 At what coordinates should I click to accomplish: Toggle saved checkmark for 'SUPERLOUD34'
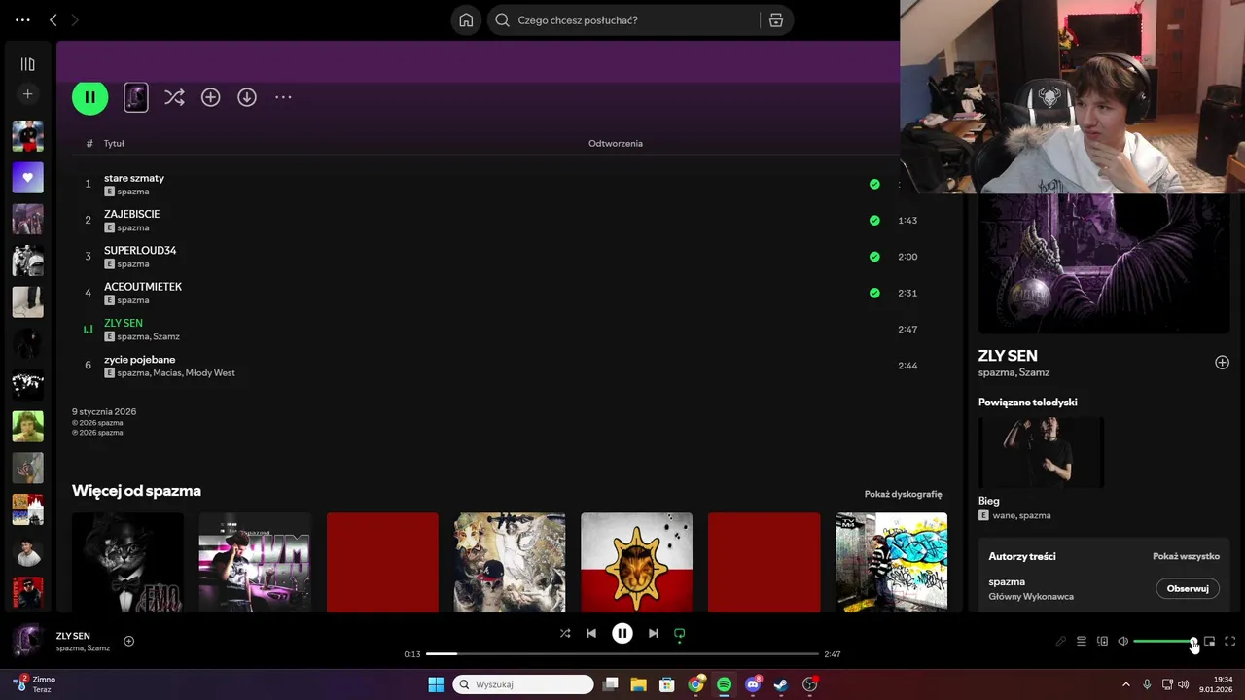click(x=874, y=257)
